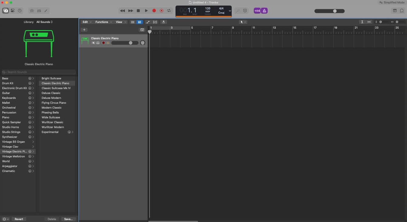Click the Capture Recording button

point(161,11)
